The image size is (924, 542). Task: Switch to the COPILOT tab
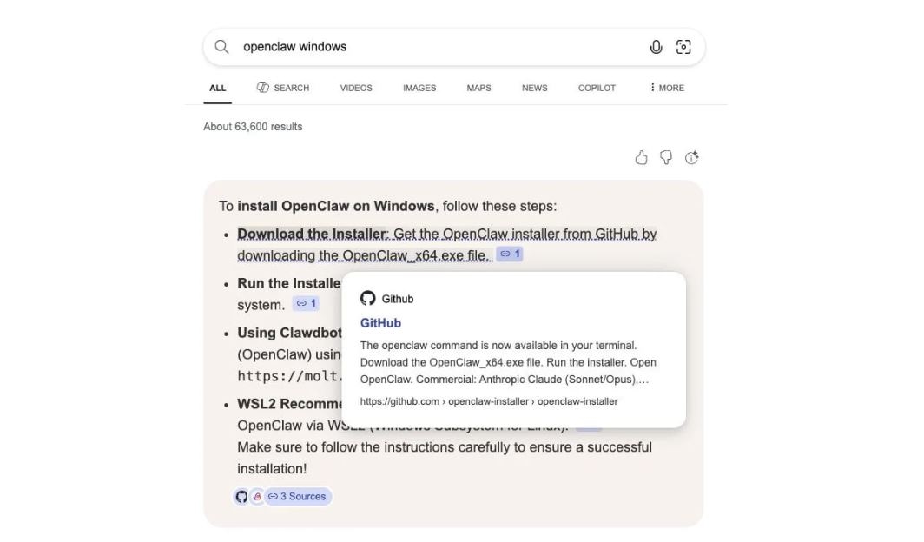coord(597,87)
